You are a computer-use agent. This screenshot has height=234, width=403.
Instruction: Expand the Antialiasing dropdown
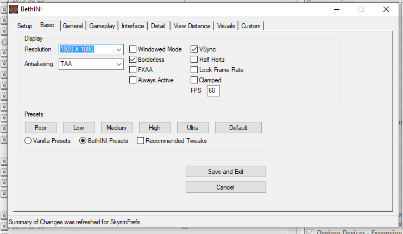click(x=119, y=64)
